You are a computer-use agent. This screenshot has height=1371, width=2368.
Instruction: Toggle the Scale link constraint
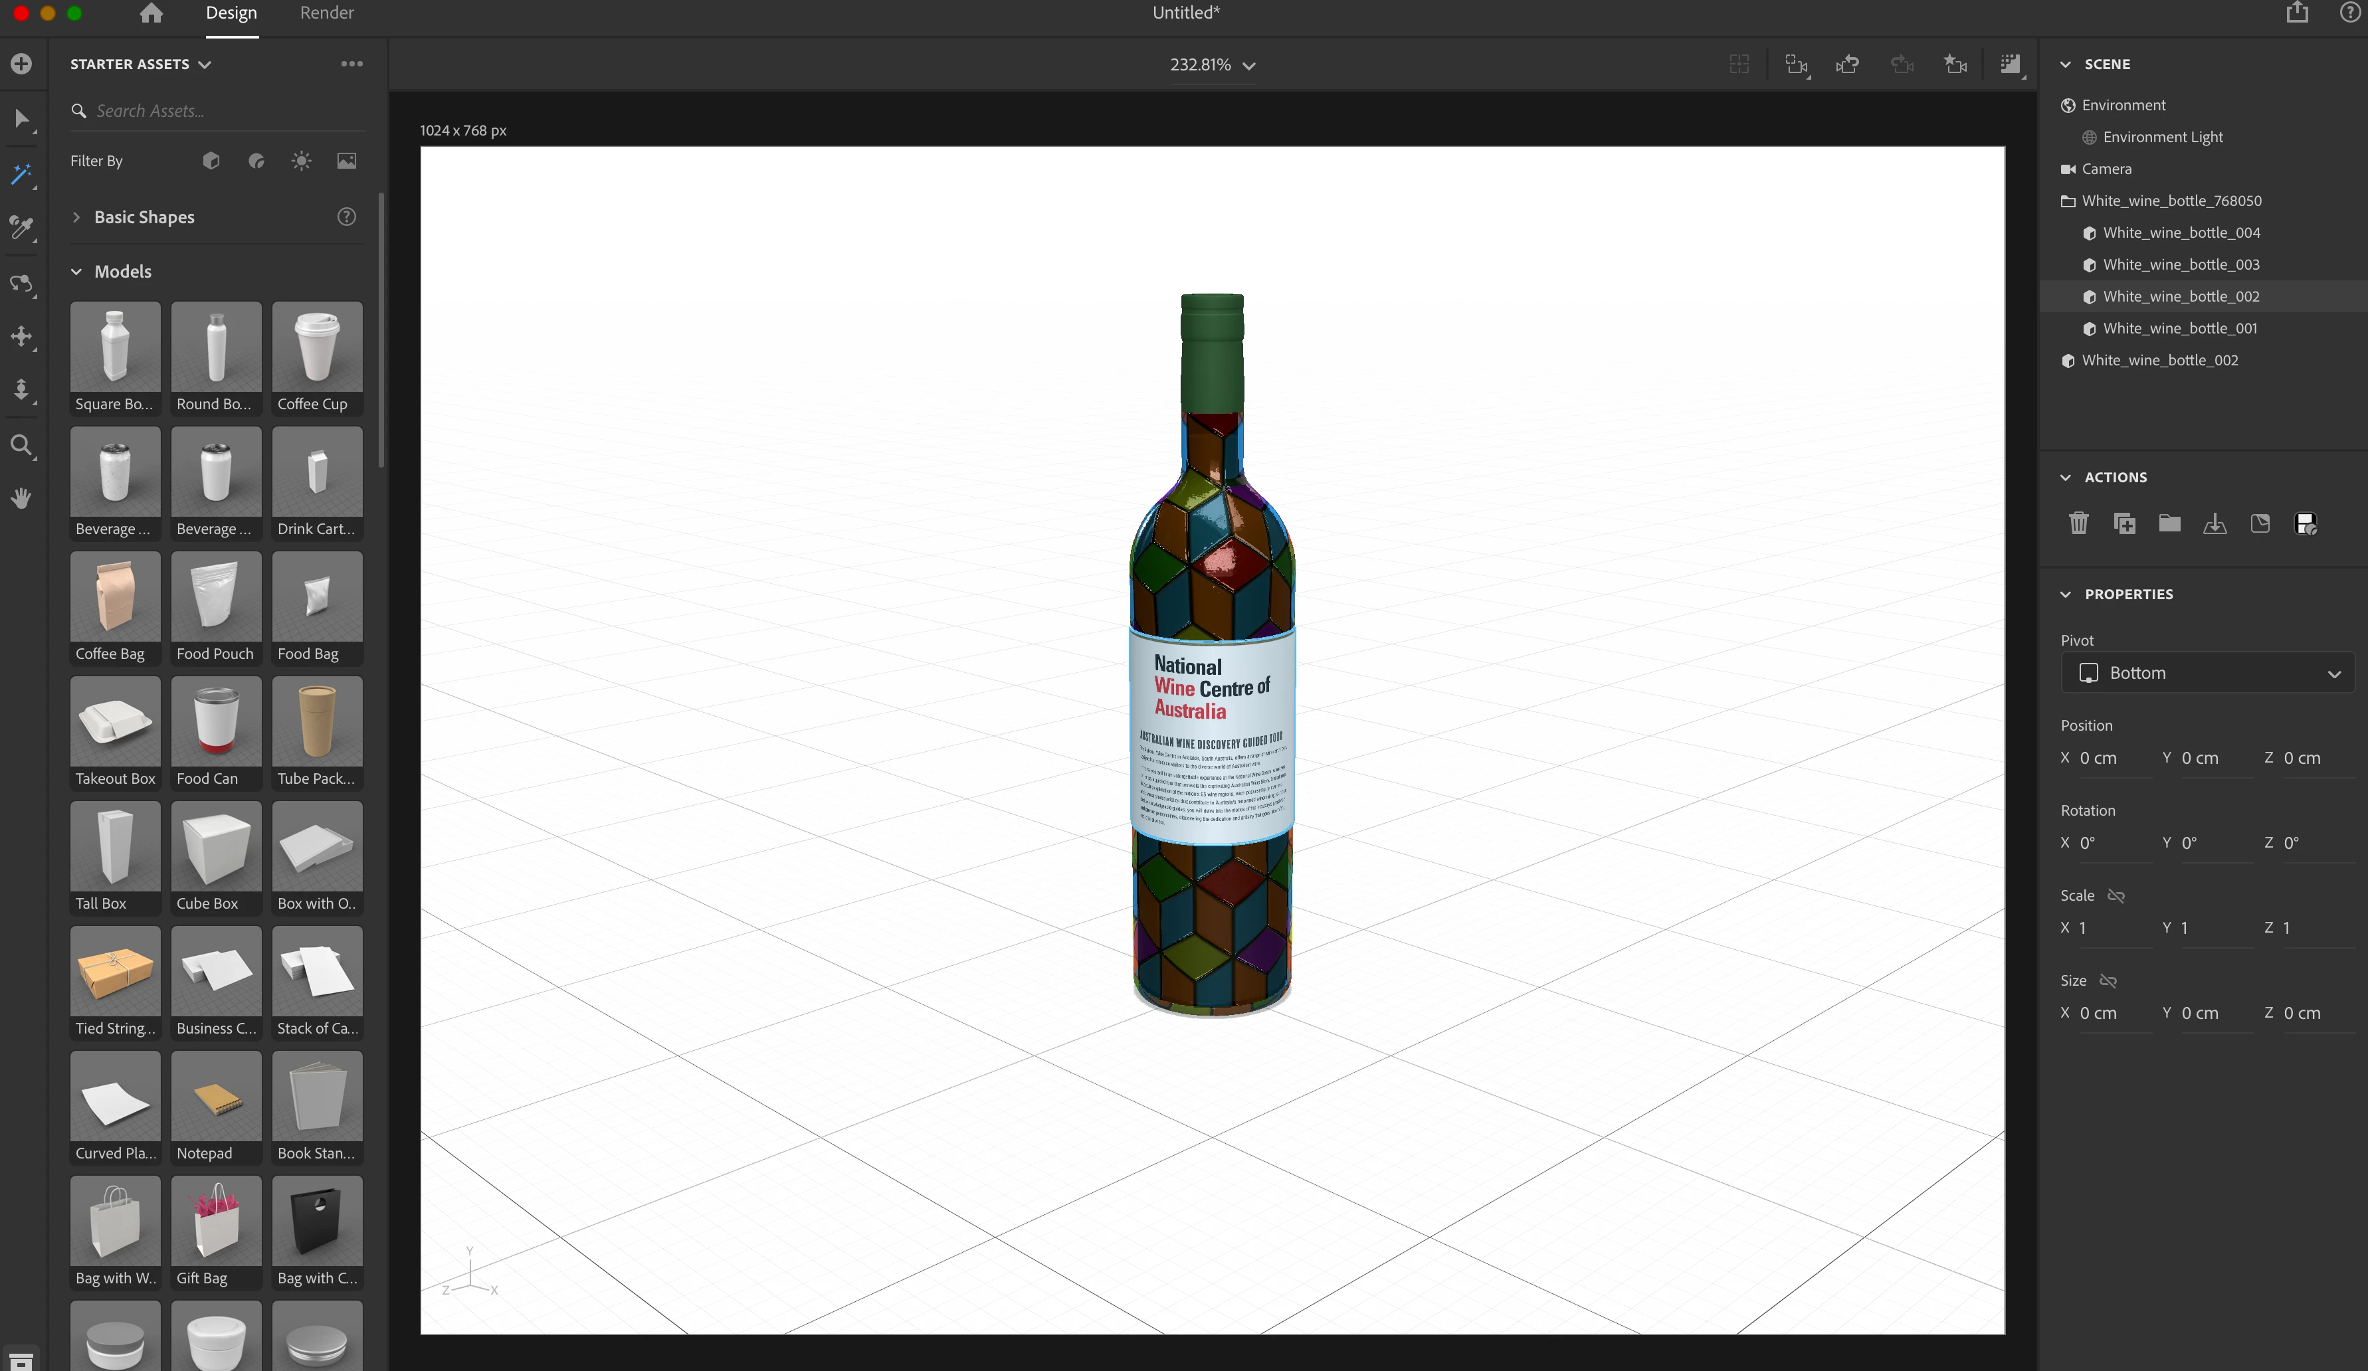(x=2116, y=895)
